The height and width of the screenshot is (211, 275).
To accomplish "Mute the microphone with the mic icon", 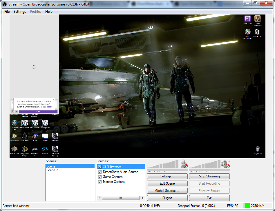I will pyautogui.click(x=184, y=164).
